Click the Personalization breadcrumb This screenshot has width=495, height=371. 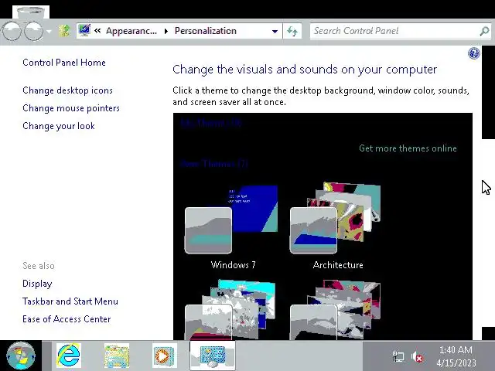(206, 31)
